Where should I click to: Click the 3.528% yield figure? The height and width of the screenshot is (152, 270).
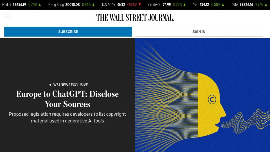132,5
